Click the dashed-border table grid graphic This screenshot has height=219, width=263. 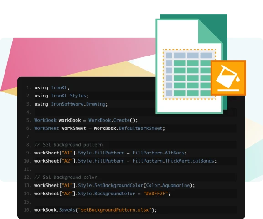189,74
